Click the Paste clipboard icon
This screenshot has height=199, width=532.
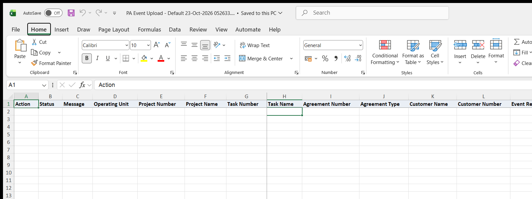[20, 45]
